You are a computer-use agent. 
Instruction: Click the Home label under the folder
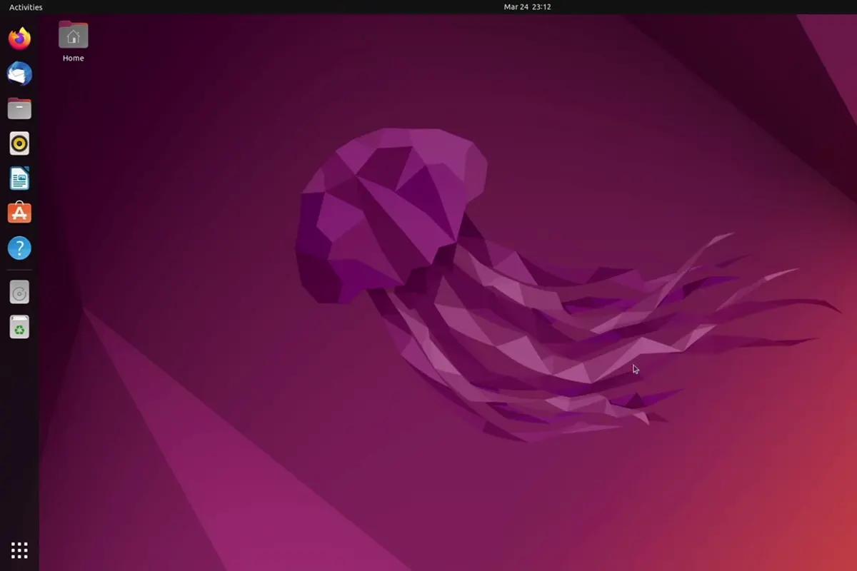(x=73, y=59)
